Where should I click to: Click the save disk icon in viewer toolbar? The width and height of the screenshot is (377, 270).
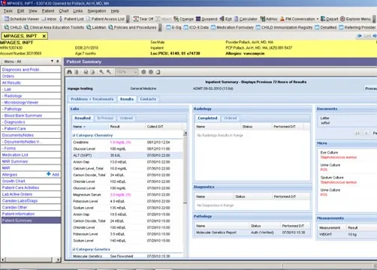86,72
